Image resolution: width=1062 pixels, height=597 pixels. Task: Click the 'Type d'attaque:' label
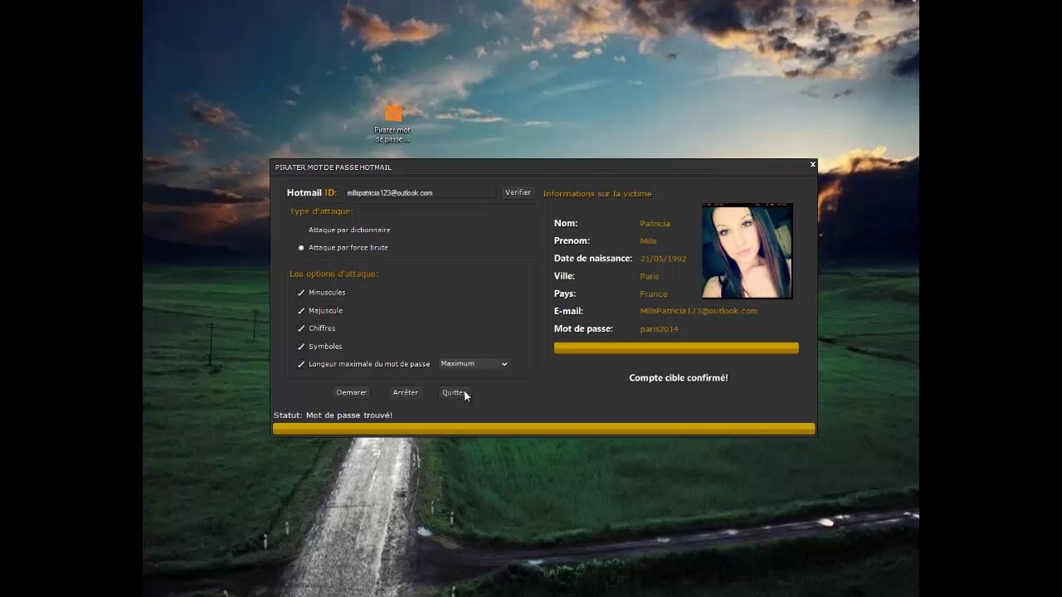click(x=322, y=211)
